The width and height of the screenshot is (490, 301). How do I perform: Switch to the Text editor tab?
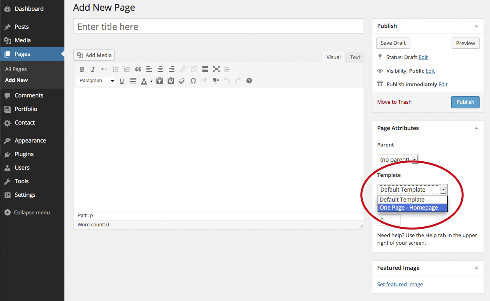pyautogui.click(x=355, y=57)
